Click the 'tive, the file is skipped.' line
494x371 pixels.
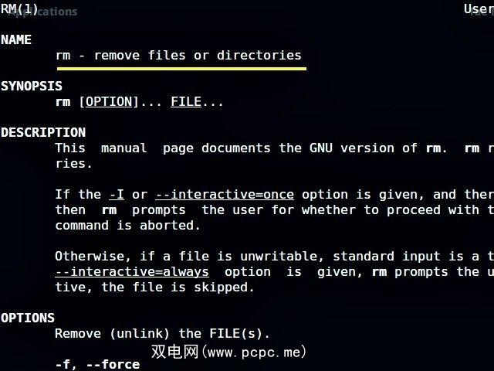pos(155,287)
